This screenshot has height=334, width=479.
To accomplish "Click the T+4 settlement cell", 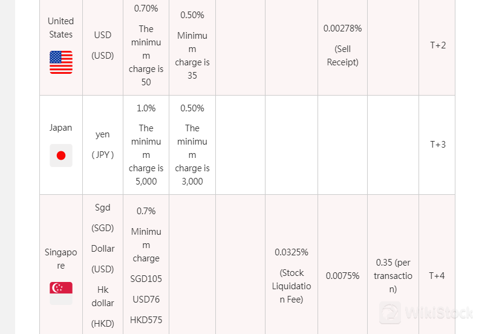I will click(437, 276).
